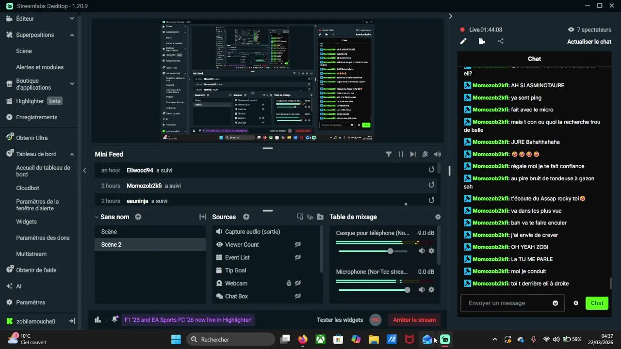The height and width of the screenshot is (349, 621).
Task: Open chat settings gear icon
Action: (576, 303)
